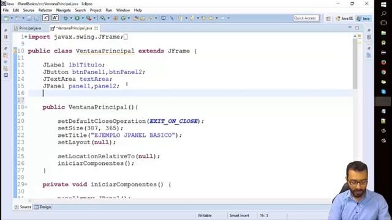Expand the folded import block on line 1
This screenshot has height=220, width=392.
click(26, 37)
